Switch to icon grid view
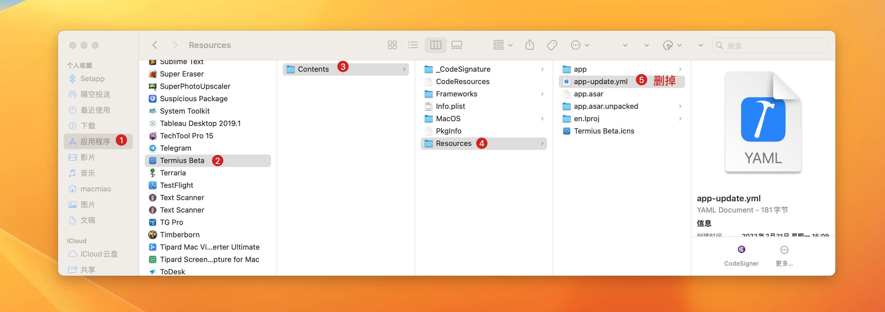The height and width of the screenshot is (312, 885). coord(392,45)
